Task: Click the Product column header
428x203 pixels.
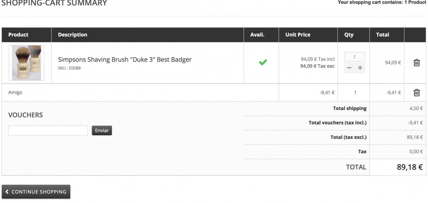Action: [x=18, y=35]
